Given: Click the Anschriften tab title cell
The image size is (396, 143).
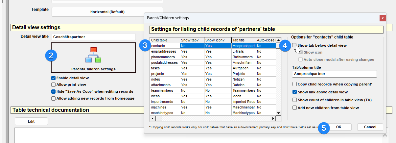Looking at the screenshot, I should pyautogui.click(x=244, y=62).
